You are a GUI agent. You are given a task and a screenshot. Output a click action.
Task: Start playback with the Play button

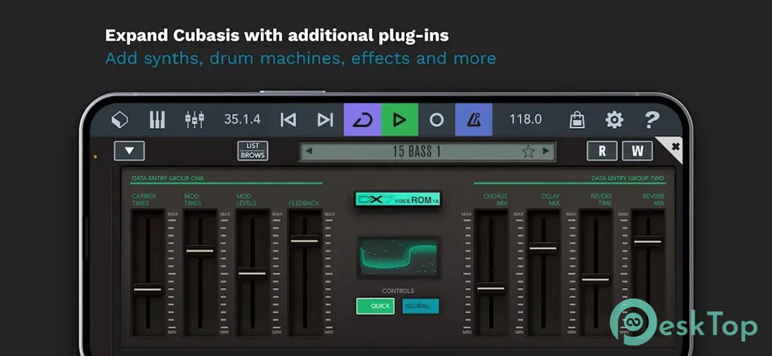point(400,120)
